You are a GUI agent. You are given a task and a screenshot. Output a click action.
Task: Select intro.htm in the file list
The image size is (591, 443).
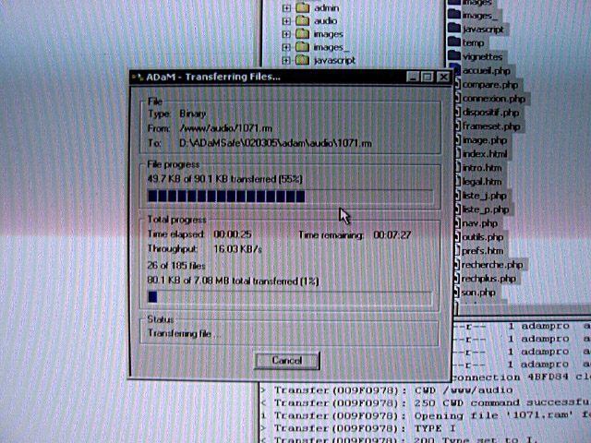(482, 168)
